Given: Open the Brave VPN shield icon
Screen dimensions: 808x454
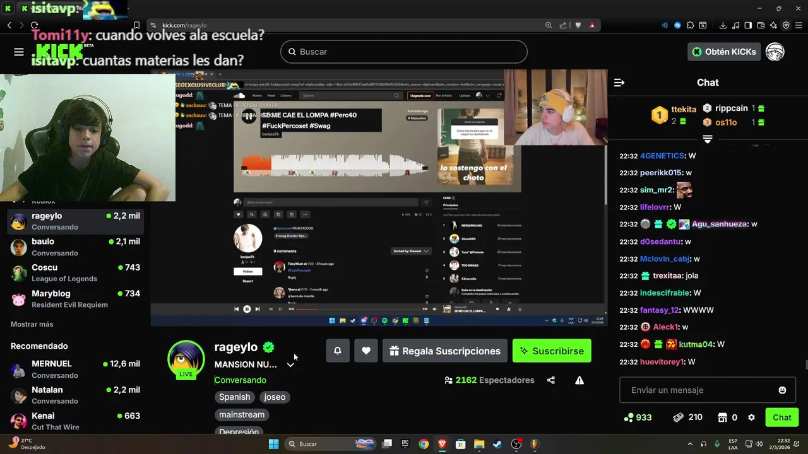Looking at the screenshot, I should (786, 25).
